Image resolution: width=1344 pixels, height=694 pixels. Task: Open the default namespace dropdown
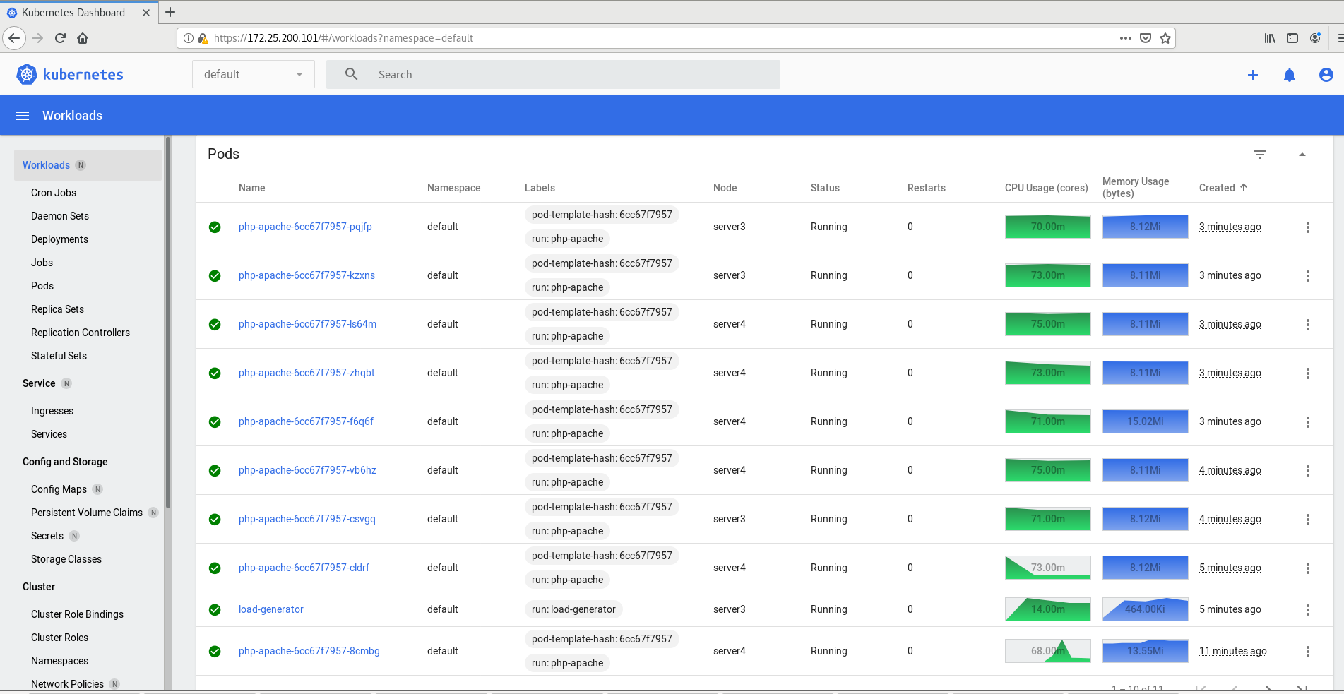253,74
